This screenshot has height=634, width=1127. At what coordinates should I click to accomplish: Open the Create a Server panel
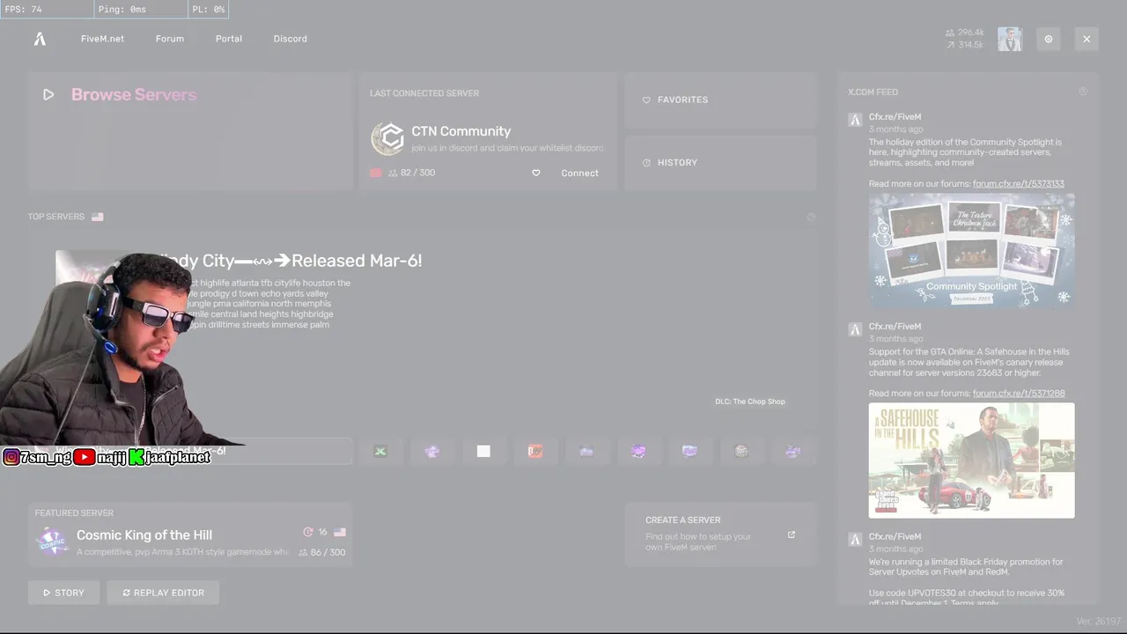[x=720, y=534]
